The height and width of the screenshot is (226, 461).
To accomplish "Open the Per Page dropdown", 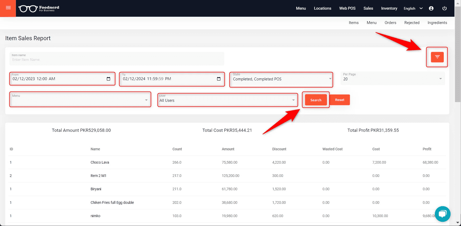I will (393, 79).
